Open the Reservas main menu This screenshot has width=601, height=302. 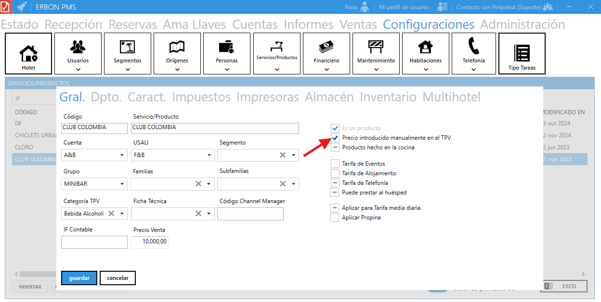coord(132,24)
